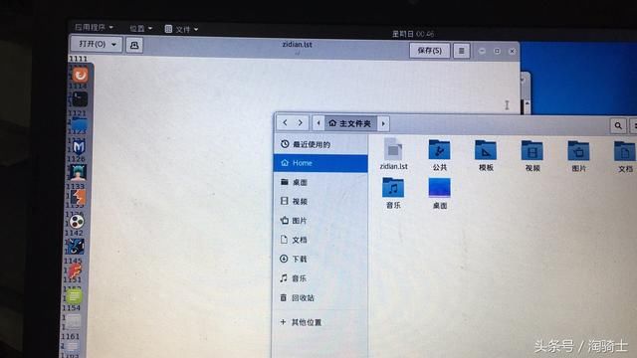Launch Burp Suite from the dock
The image size is (637, 358).
click(x=78, y=197)
